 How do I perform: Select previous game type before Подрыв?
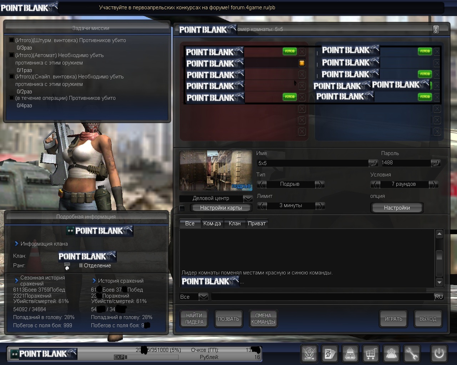click(262, 184)
